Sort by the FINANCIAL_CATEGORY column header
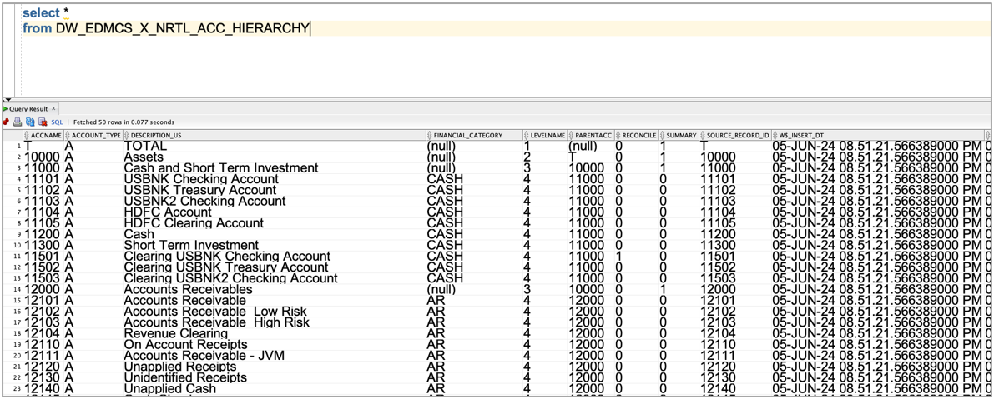The width and height of the screenshot is (994, 399). (474, 135)
